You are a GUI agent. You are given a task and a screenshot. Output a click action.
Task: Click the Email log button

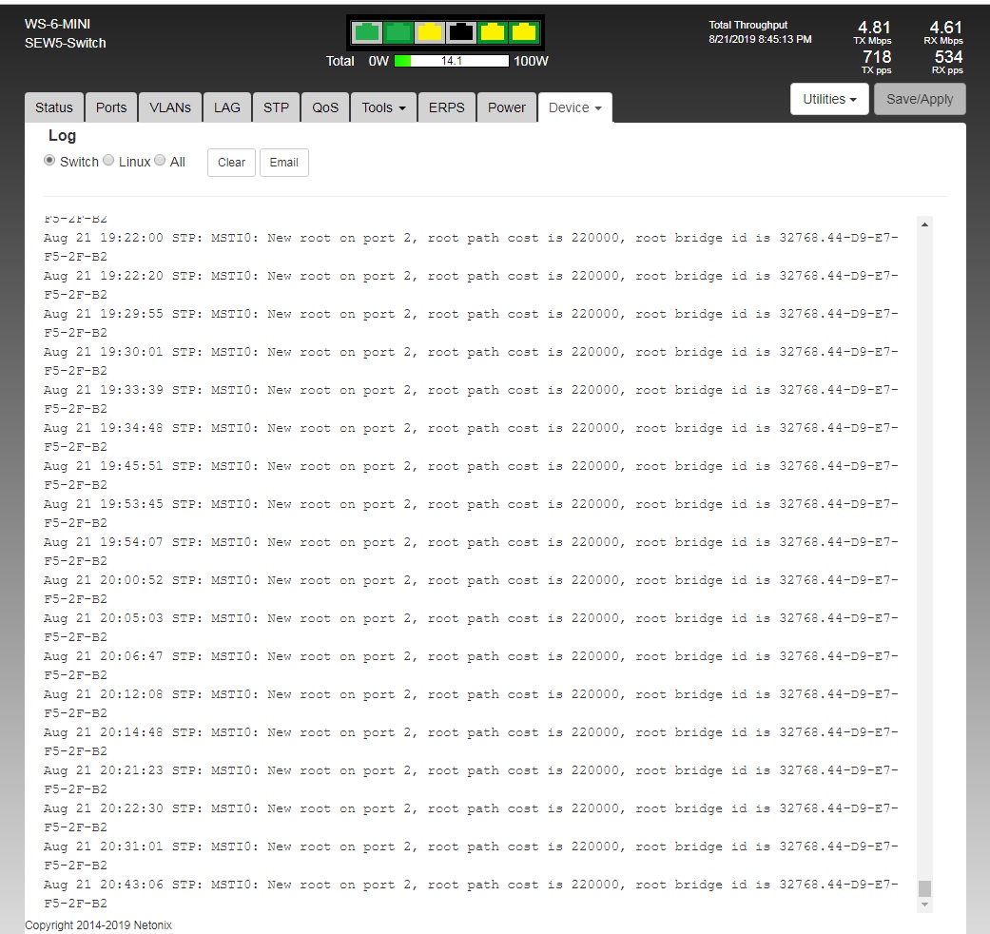point(283,163)
